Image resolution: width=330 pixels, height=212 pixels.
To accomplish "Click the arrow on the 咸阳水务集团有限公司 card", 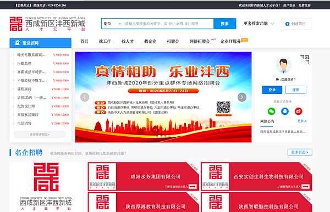I will click(193, 186).
